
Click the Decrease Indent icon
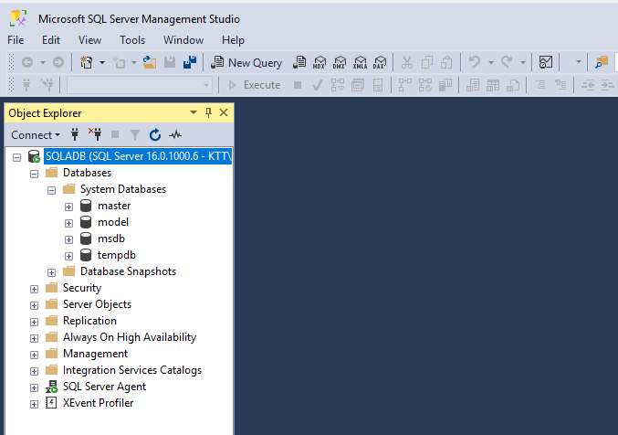point(588,85)
